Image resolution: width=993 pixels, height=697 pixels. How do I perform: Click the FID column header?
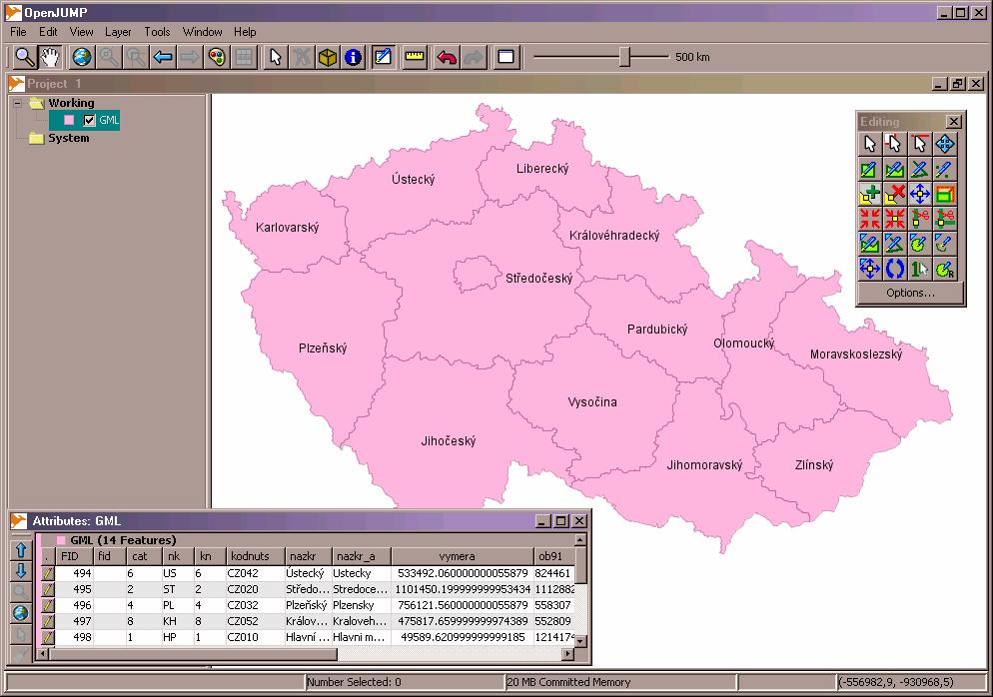[x=74, y=556]
